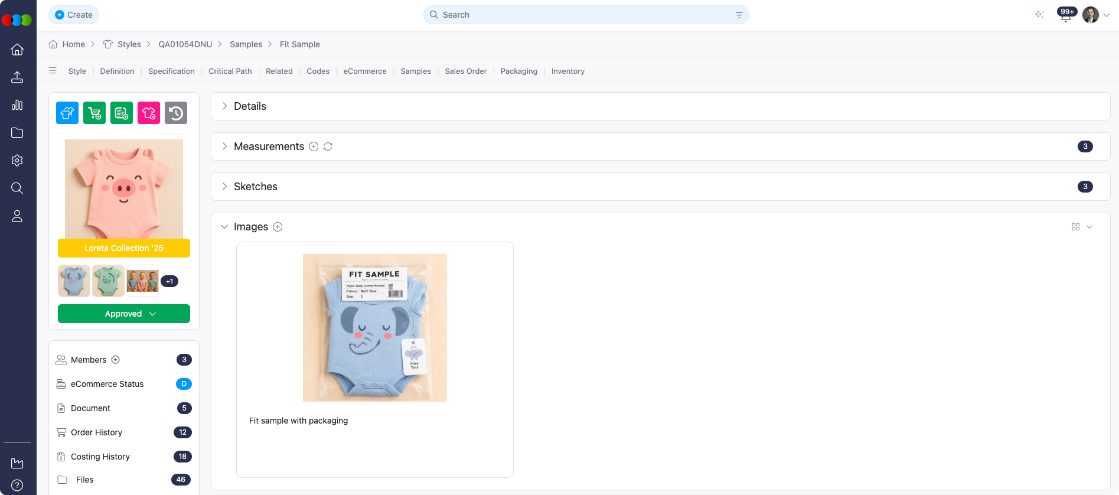Open the settings gear in the left sidebar
This screenshot has height=495, width=1119.
[x=17, y=161]
